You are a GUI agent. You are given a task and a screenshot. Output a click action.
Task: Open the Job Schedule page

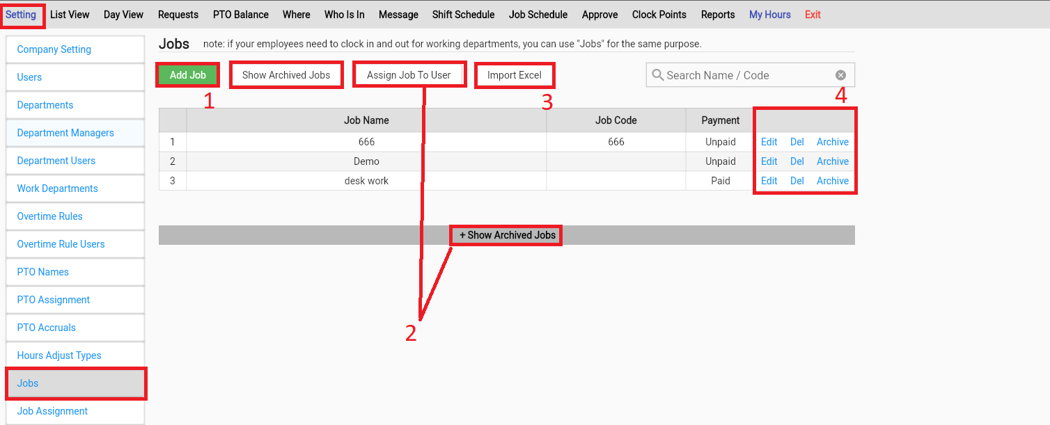538,15
